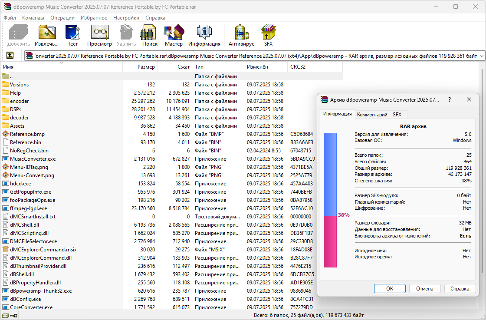Sort by the Изменён column header

point(266,67)
